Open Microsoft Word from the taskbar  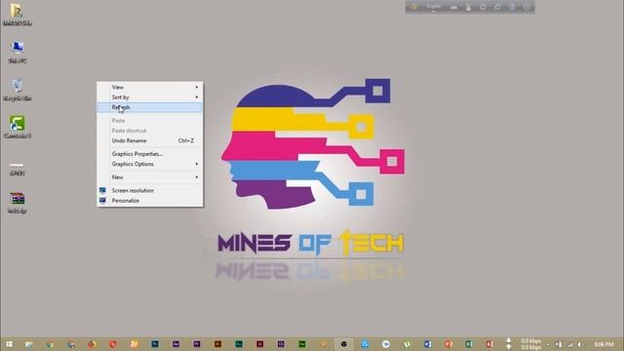coord(427,344)
